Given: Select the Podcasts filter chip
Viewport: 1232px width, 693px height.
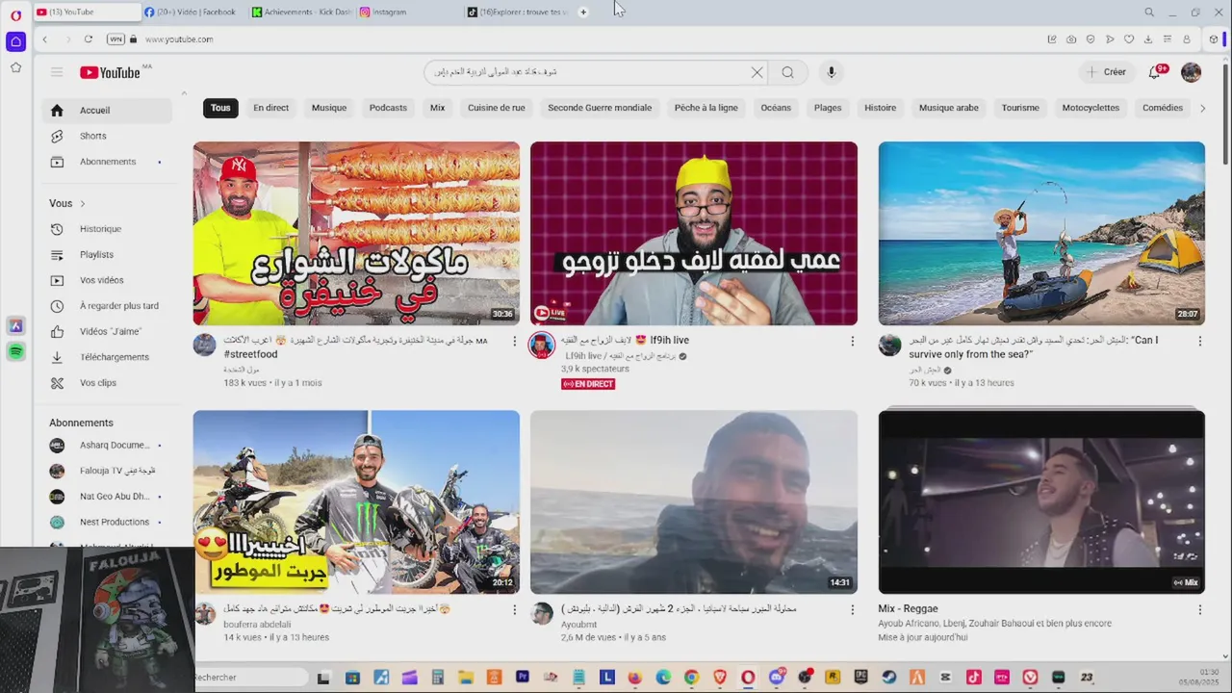Looking at the screenshot, I should pos(388,108).
